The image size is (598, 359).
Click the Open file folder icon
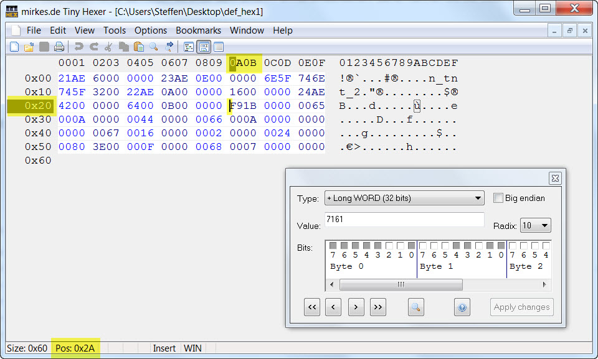tap(29, 47)
